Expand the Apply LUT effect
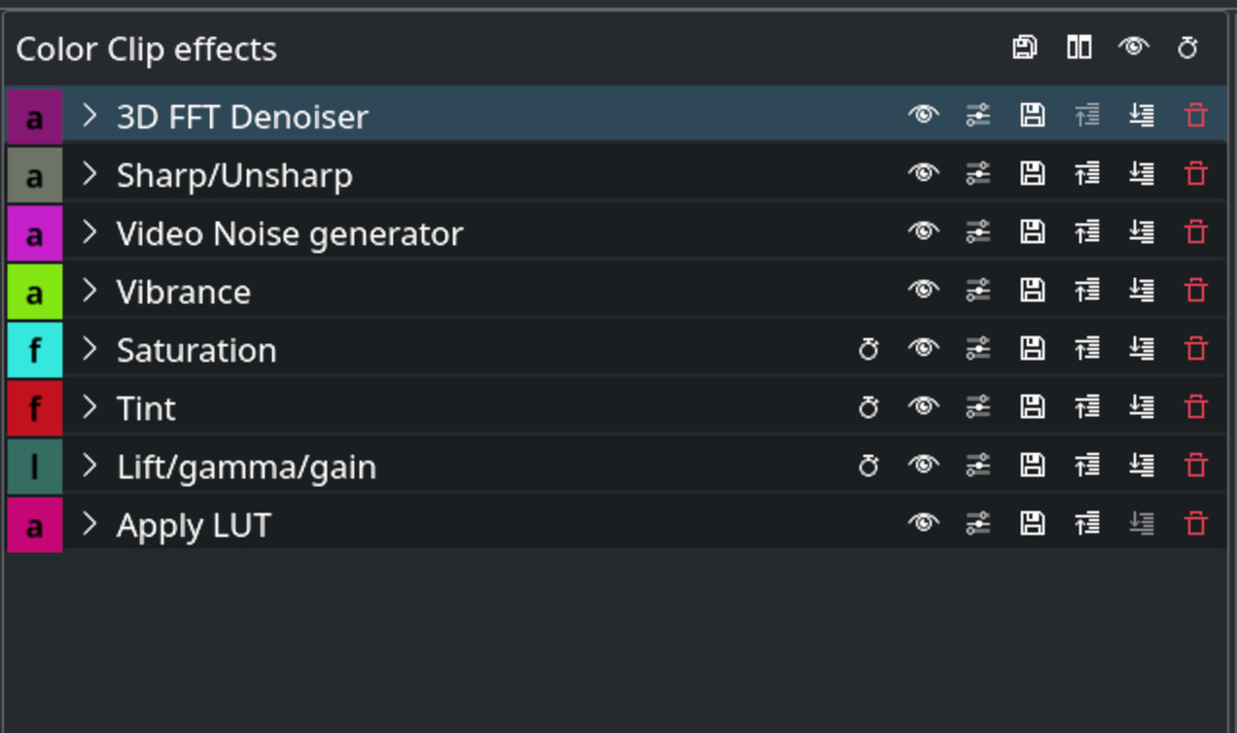 89,524
